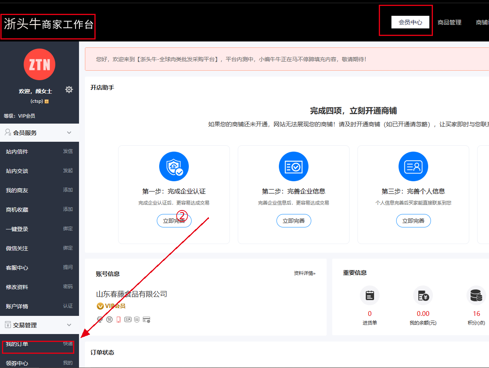Viewport: 489px width, 368px height.
Task: Click the 我的余额 balance icon
Action: pos(423,295)
